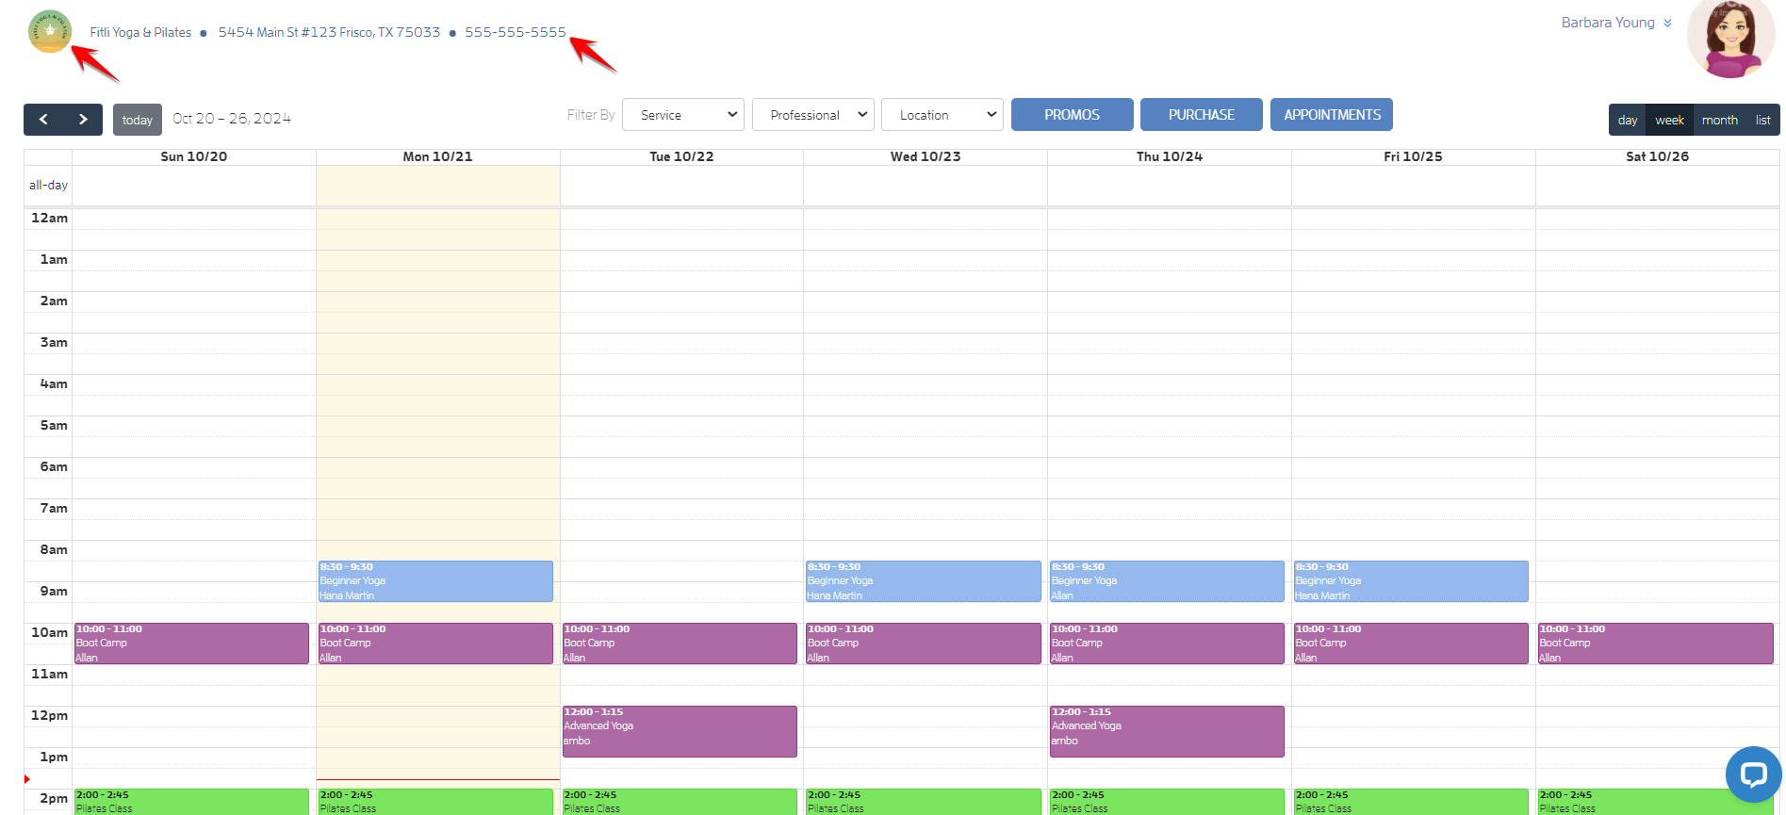Open Thursday 2:00 Pilates Class
This screenshot has height=815, width=1786.
point(1167,802)
